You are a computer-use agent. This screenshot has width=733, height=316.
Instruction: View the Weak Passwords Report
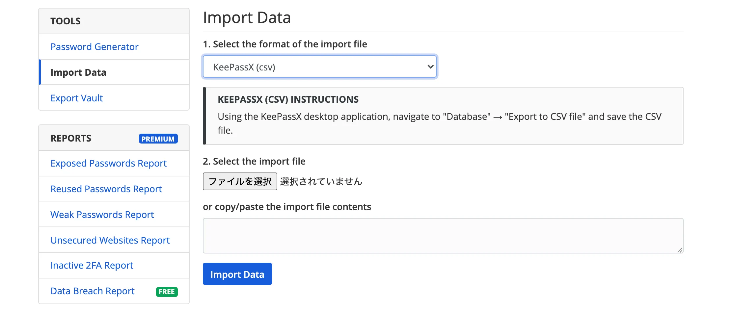pos(102,215)
